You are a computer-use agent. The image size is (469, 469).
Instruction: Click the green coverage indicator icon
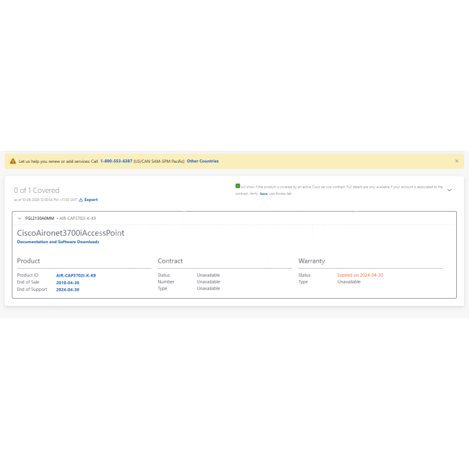[237, 186]
